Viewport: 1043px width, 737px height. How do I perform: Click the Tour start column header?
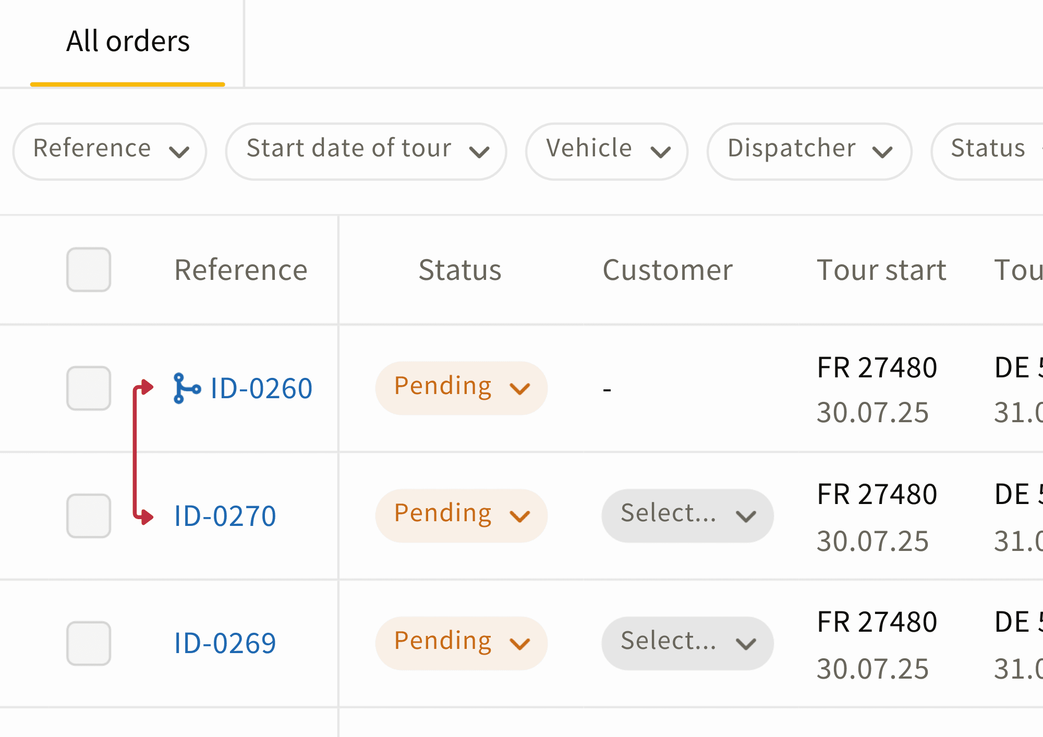881,270
